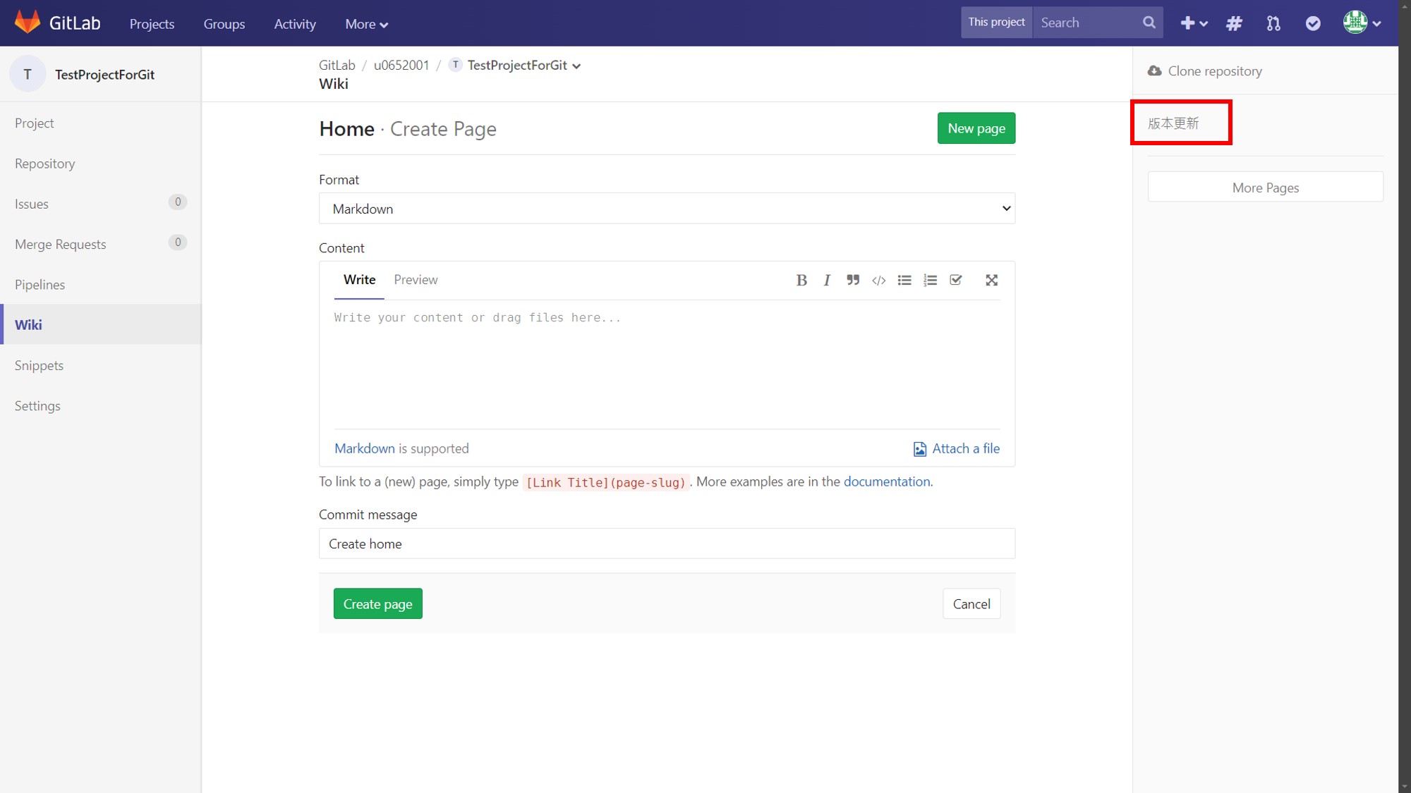This screenshot has height=793, width=1411.
Task: Open the plus new-item menu
Action: click(1194, 23)
